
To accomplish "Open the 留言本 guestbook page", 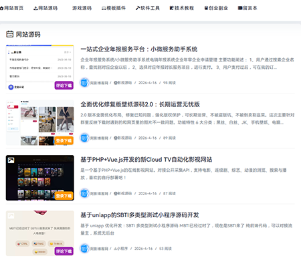I will pos(247,8).
